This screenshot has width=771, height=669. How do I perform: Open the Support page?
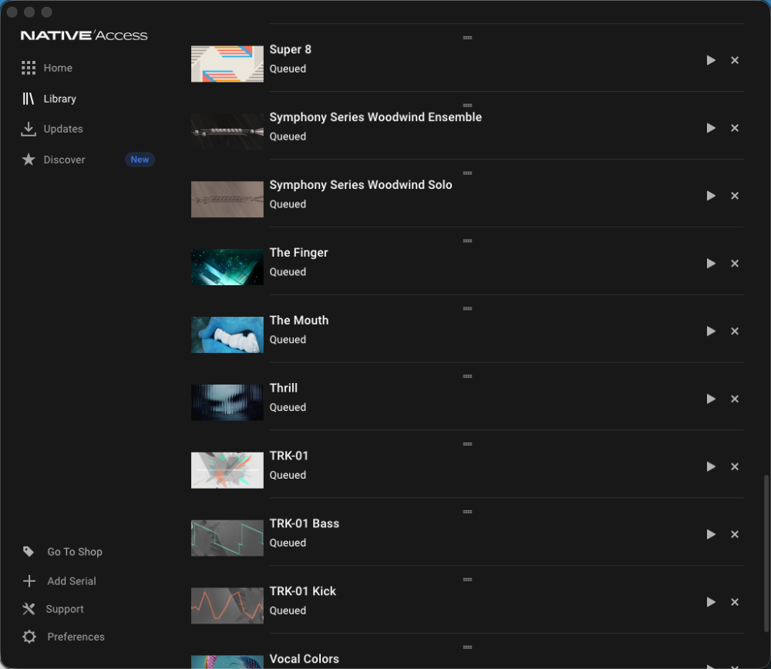(x=53, y=609)
